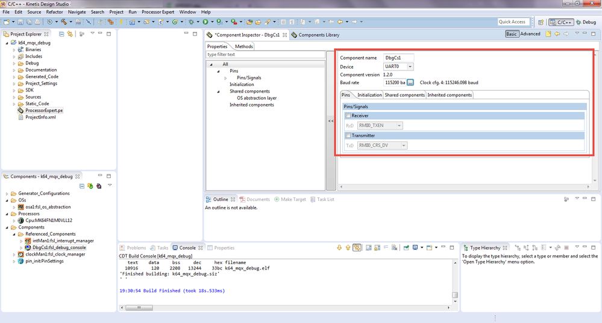Switch to the Initialization tab
Image resolution: width=602 pixels, height=323 pixels.
369,95
